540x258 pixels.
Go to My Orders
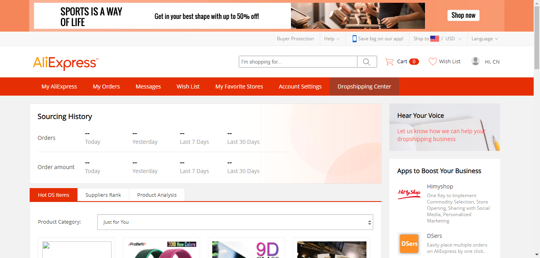(x=106, y=87)
